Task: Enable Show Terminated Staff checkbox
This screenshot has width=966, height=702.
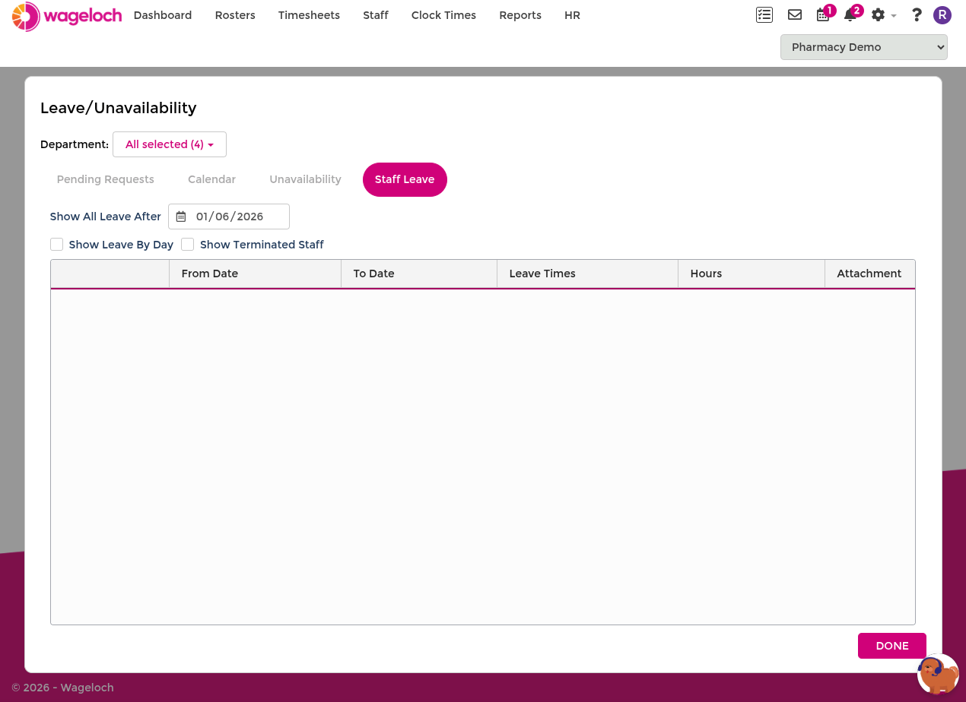Action: click(187, 244)
